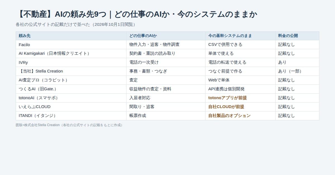Viewport: 335px width, 175px height.
Task: Click the 電話の転送で使える cell
Action: [x=240, y=62]
